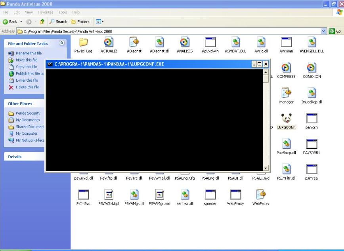344x251 pixels.
Task: Click the Delete this file link
Action: pyautogui.click(x=27, y=87)
